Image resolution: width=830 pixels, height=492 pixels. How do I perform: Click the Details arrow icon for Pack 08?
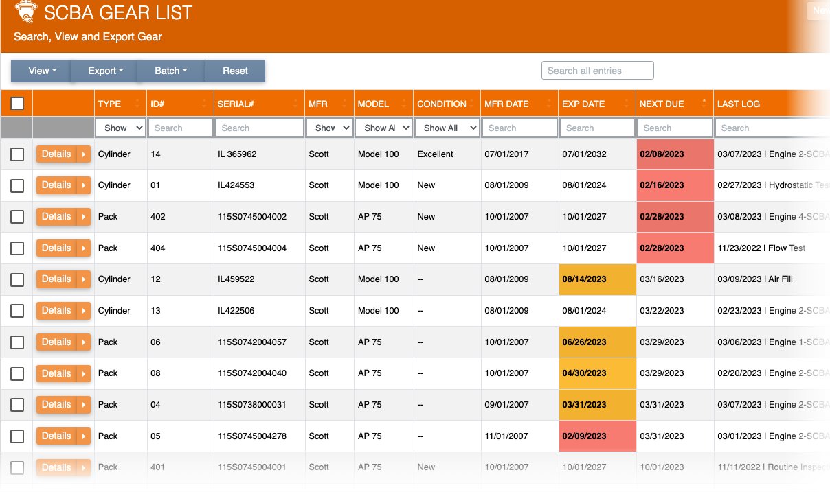pyautogui.click(x=84, y=374)
